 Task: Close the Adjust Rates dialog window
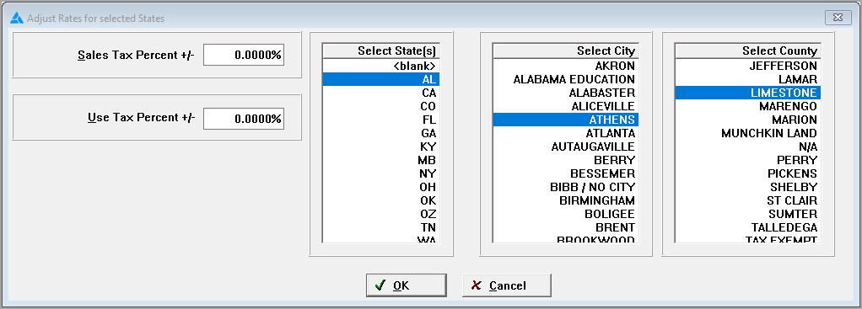tap(838, 18)
